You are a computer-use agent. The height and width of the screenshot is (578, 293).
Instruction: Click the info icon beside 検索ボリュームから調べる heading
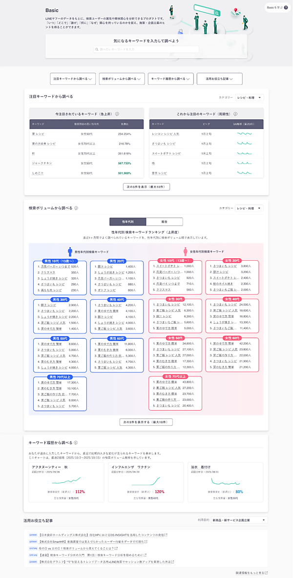pos(76,208)
